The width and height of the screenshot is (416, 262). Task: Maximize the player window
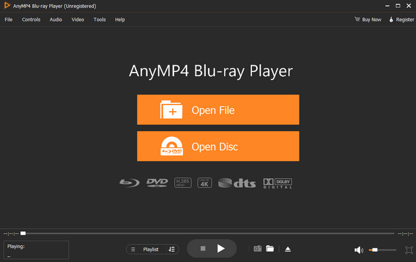(398, 5)
